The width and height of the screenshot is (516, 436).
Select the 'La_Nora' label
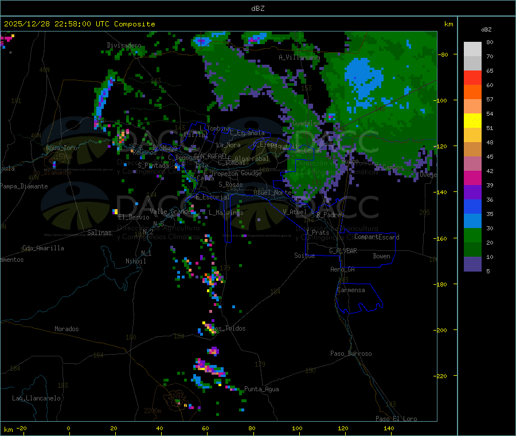pyautogui.click(x=228, y=146)
